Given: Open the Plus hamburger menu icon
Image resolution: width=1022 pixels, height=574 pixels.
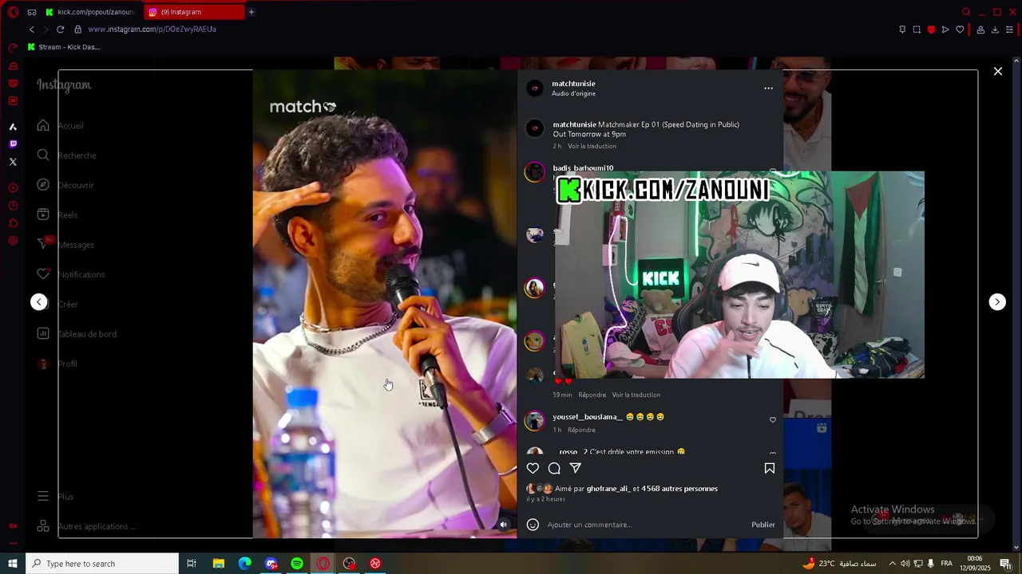Looking at the screenshot, I should coord(43,496).
